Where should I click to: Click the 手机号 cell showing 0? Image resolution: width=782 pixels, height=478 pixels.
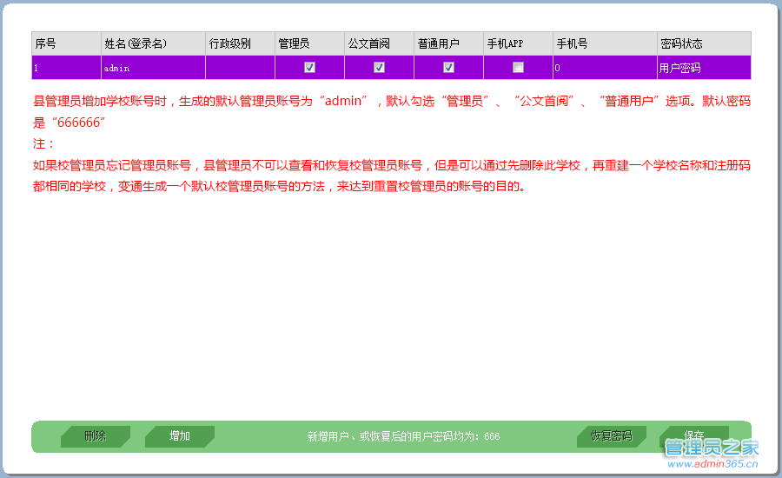[x=605, y=68]
